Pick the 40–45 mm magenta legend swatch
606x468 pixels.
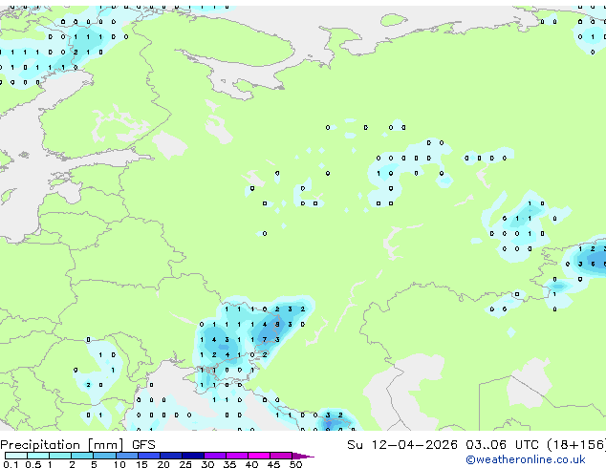[x=259, y=456]
